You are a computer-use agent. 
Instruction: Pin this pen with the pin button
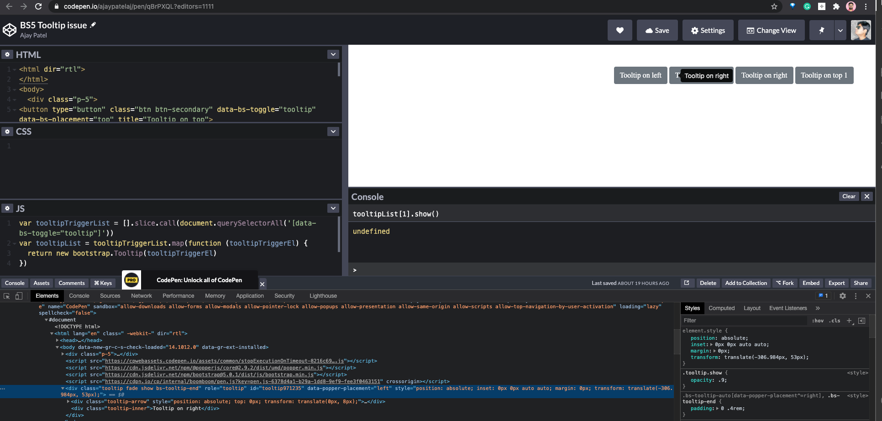821,30
